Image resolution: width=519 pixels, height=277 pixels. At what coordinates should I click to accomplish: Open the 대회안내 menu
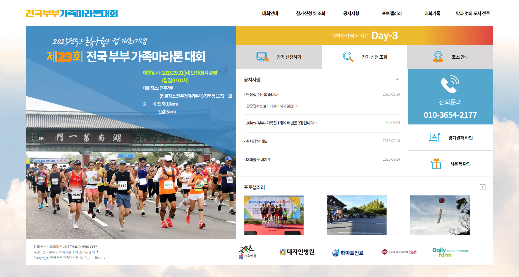(x=270, y=13)
